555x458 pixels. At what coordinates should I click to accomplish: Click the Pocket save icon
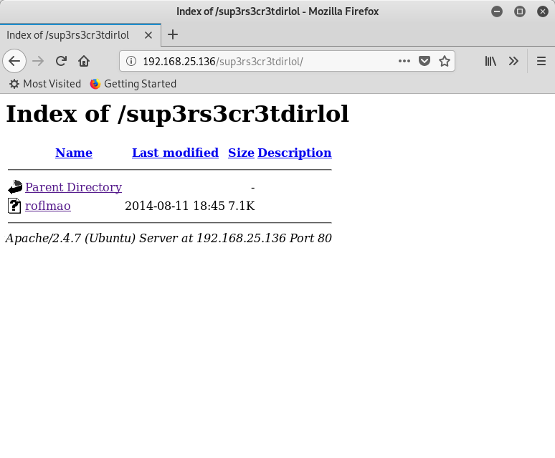[x=424, y=61]
